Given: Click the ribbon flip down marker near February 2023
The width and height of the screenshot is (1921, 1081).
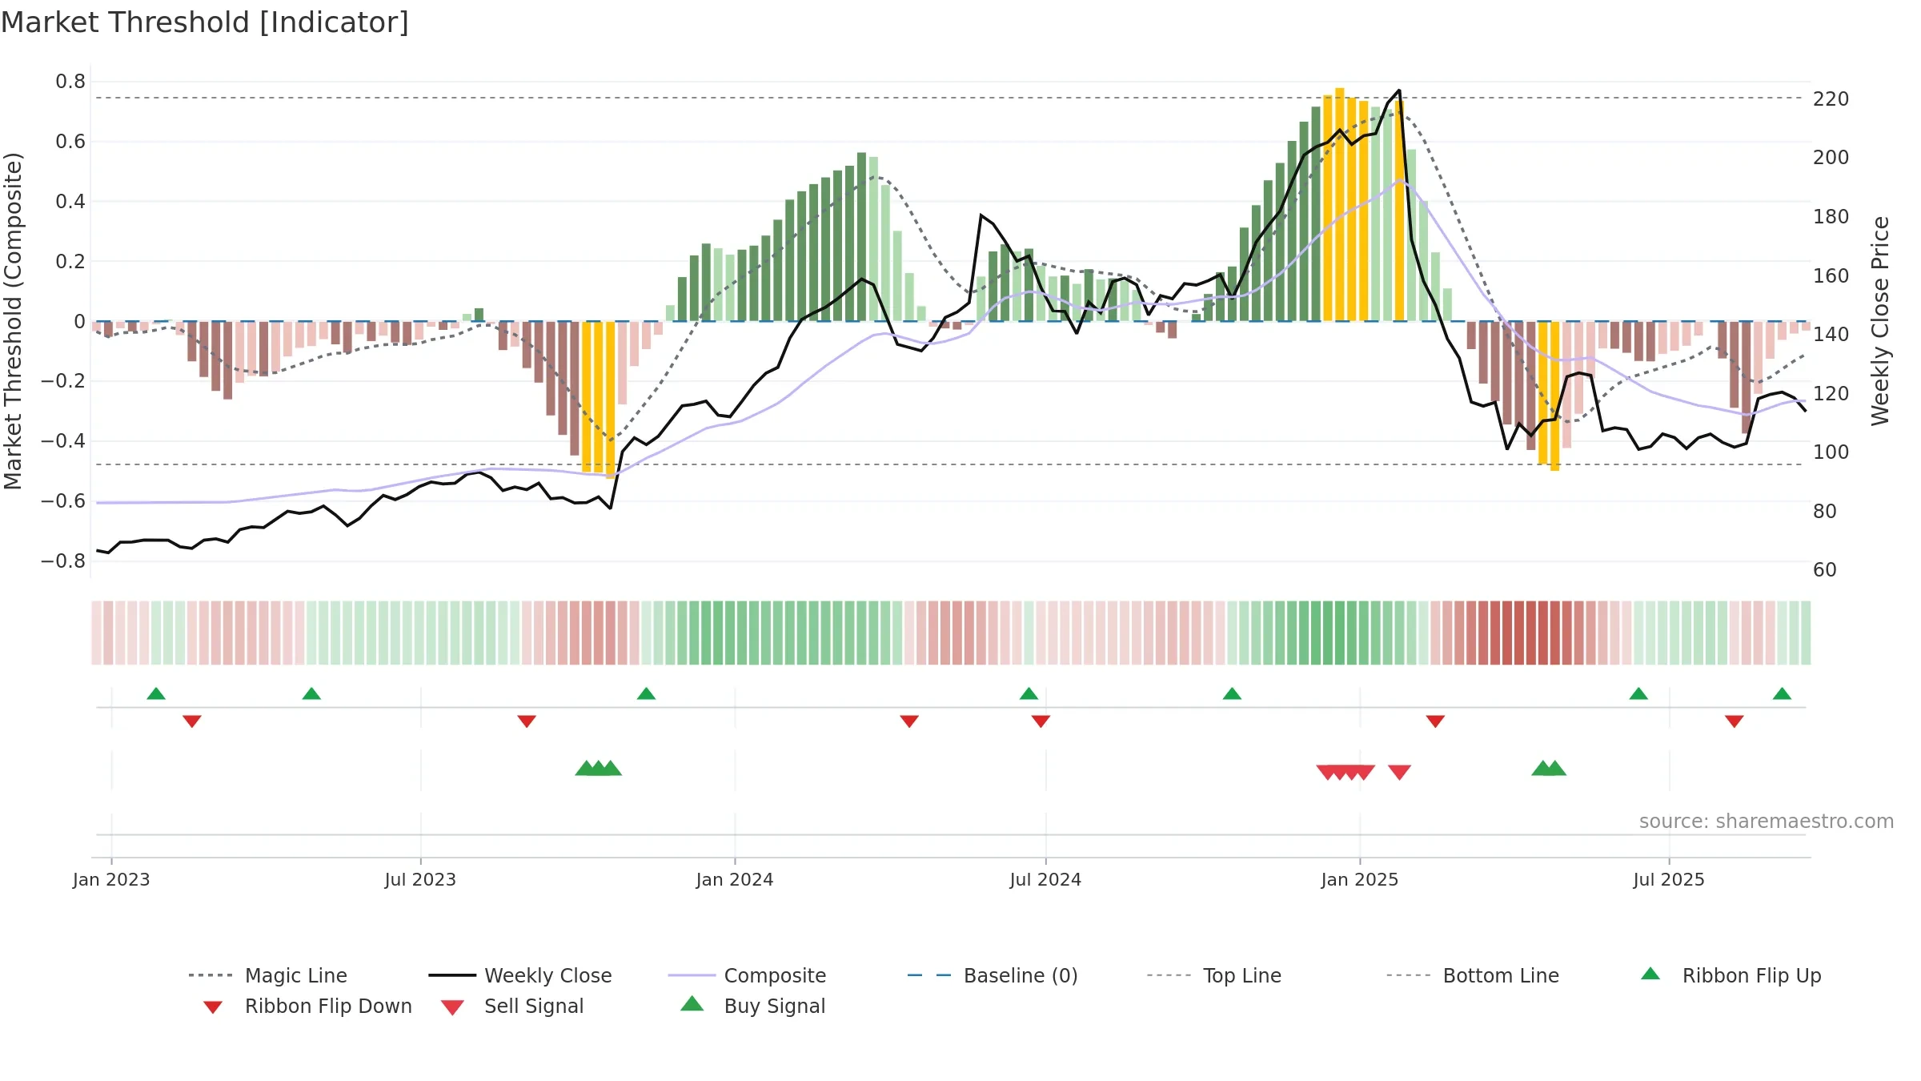Looking at the screenshot, I should point(192,721).
